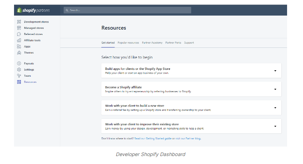Open the Getting Started guide link
Image resolution: width=303 pixels, height=164 pixels.
tap(153, 139)
